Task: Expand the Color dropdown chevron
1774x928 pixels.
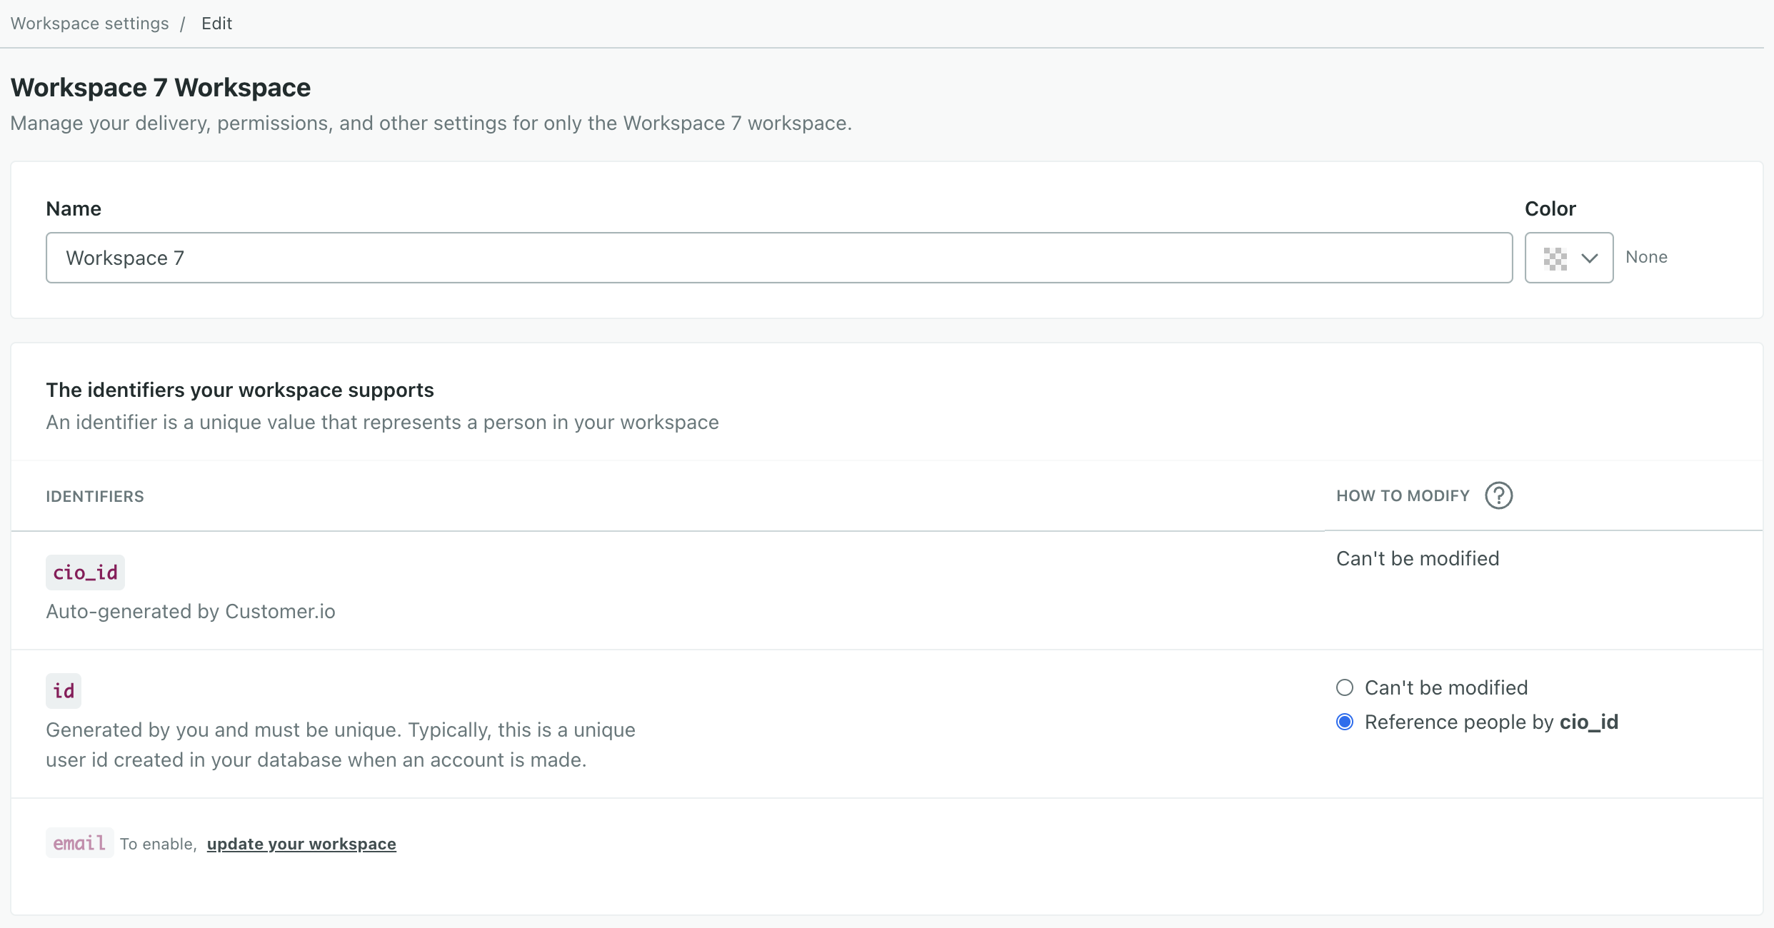Action: coord(1589,258)
